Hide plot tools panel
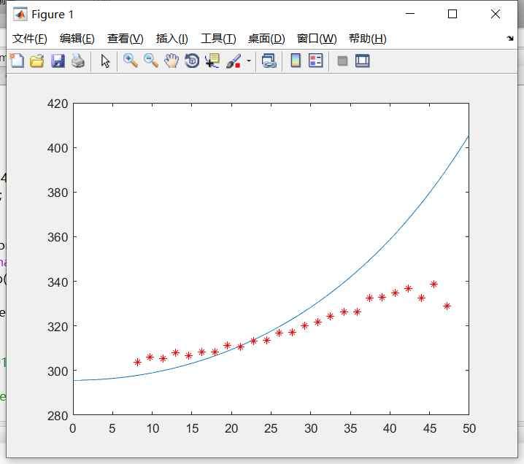 click(x=342, y=61)
